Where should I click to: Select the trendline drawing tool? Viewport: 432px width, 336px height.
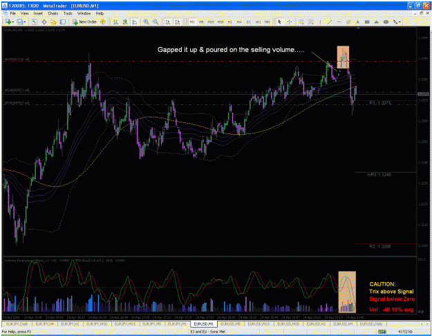point(330,21)
